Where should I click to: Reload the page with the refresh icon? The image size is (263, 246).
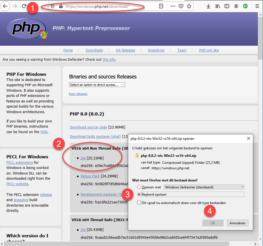pos(24,6)
